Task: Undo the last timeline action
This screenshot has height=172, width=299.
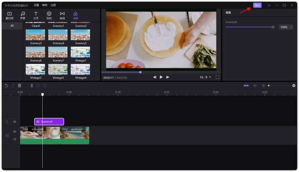Action: [x=6, y=86]
